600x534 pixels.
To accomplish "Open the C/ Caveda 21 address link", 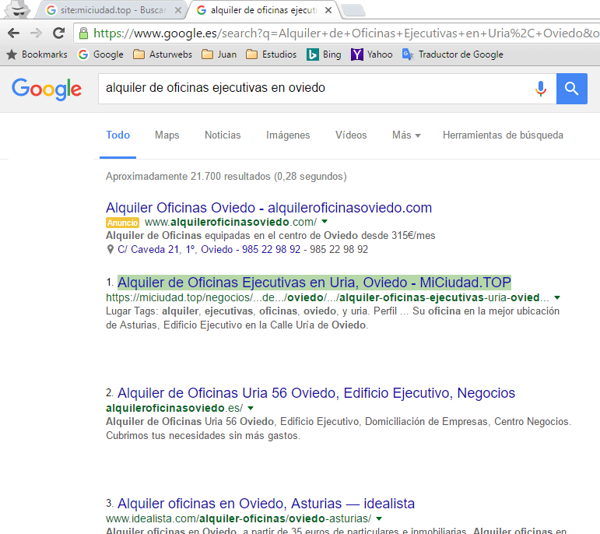I will tap(209, 250).
